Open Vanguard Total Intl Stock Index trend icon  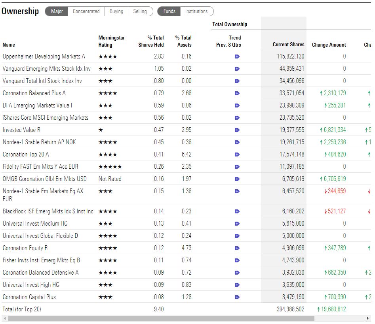point(236,81)
